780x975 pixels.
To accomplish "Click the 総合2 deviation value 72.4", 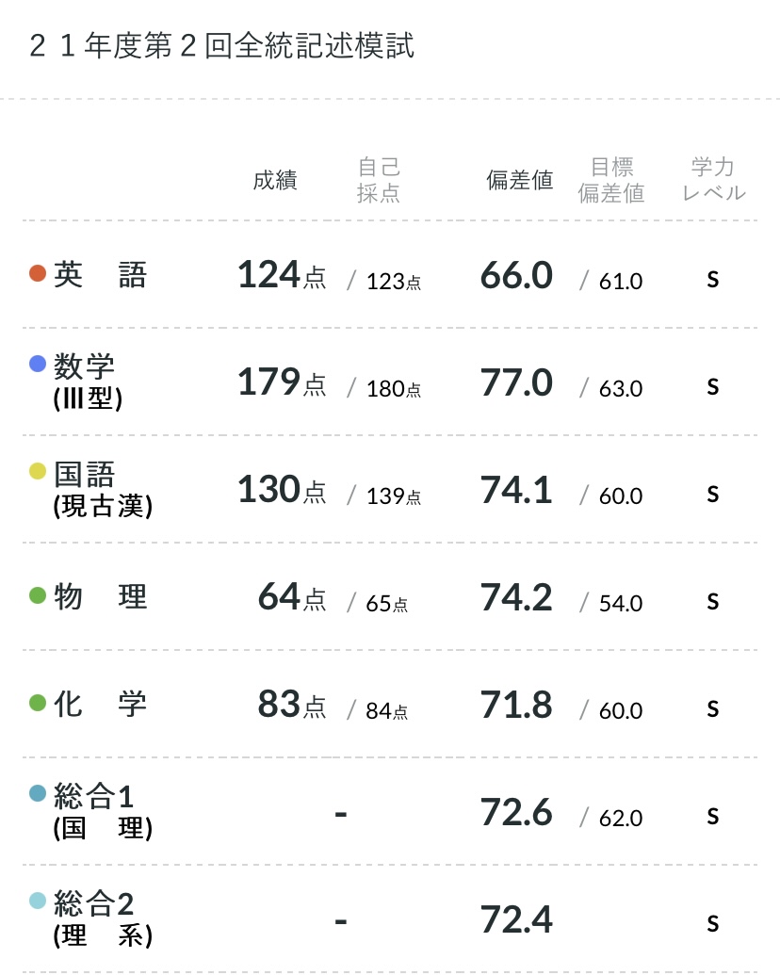I will tap(516, 919).
